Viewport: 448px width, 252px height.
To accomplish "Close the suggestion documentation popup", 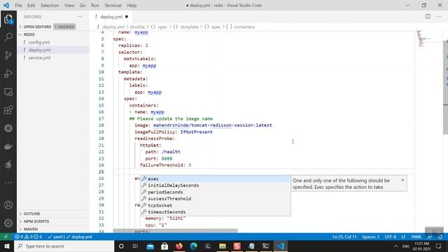I will 402,180.
